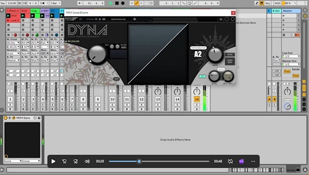Toggle the metronome button

(x=42, y=3)
